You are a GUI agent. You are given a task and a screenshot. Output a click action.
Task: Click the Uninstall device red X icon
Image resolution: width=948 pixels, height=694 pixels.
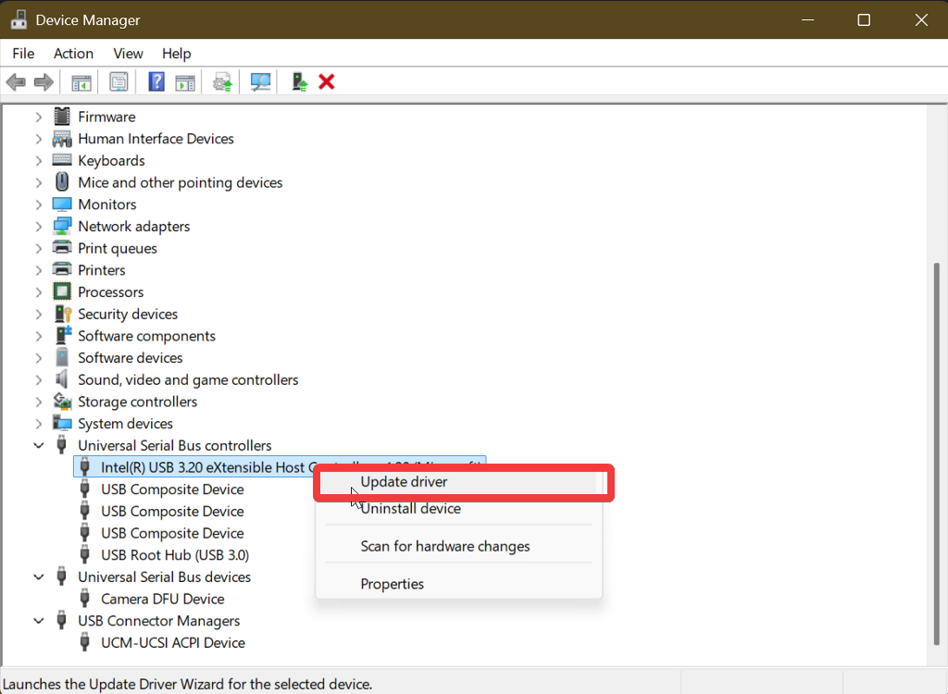click(326, 81)
